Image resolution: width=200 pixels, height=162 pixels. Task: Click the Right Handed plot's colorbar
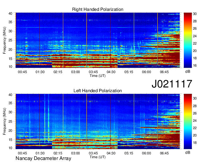(x=188, y=40)
